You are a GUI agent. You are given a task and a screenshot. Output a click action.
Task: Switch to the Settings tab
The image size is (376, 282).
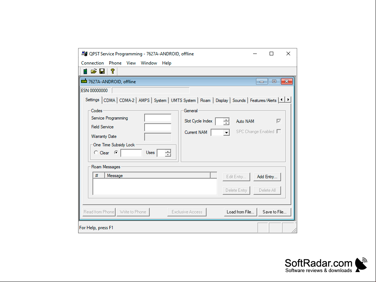[x=92, y=100]
